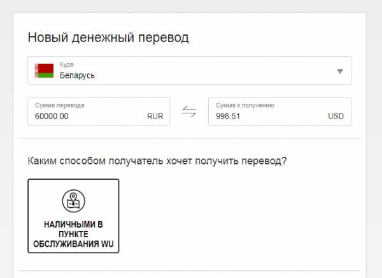Click 'ОБСЛУЖИВАНИЯ WU' text on cash tile
This screenshot has width=382, height=278.
[73, 244]
